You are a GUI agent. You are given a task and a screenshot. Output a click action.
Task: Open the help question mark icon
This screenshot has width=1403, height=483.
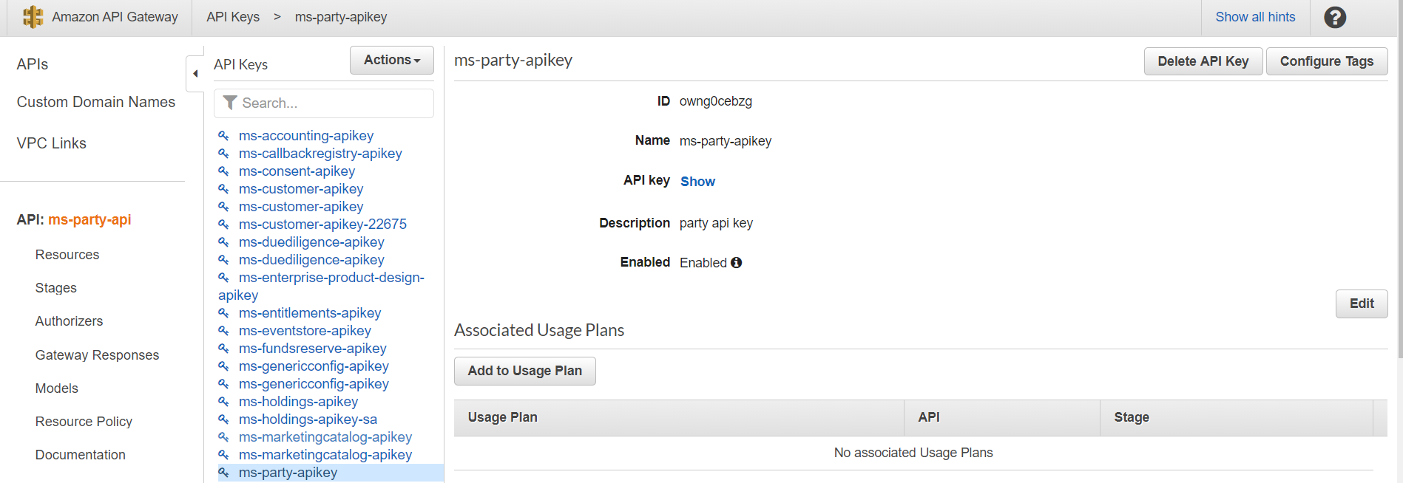(1334, 17)
